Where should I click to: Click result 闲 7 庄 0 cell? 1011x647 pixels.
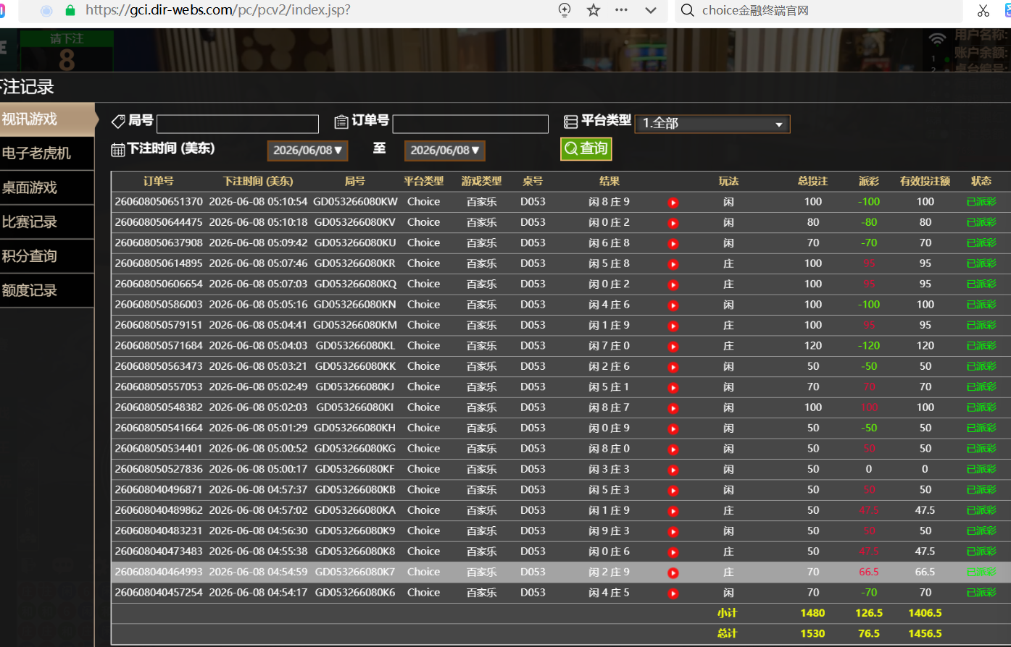[609, 346]
